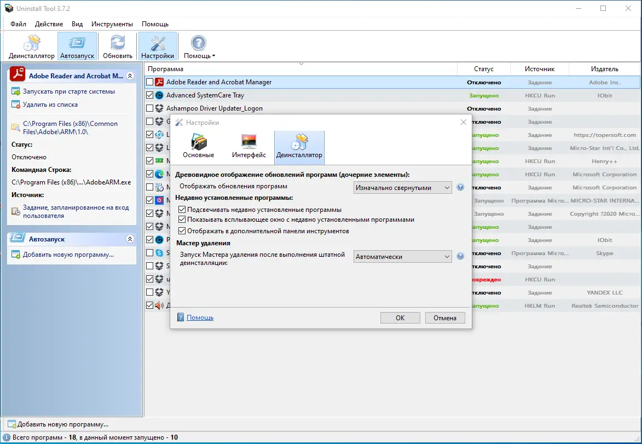Open the Основные settings tab
Viewport: 642px width, 444px height.
(x=199, y=146)
